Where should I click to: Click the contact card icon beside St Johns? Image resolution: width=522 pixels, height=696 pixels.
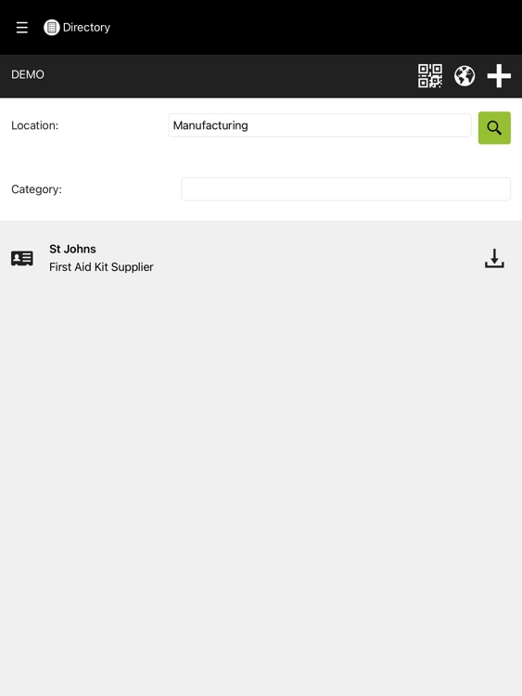point(21,258)
